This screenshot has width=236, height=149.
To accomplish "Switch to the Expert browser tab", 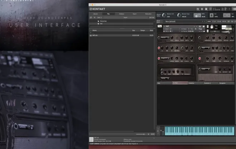I will [135, 14].
